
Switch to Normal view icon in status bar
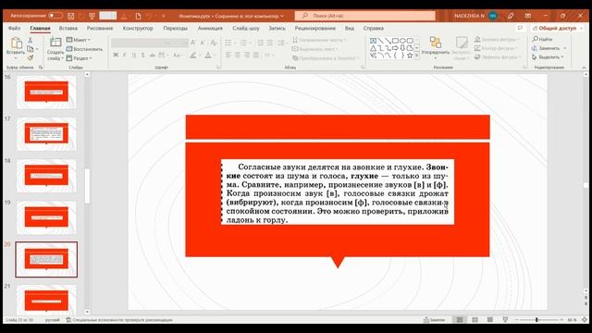coord(460,320)
